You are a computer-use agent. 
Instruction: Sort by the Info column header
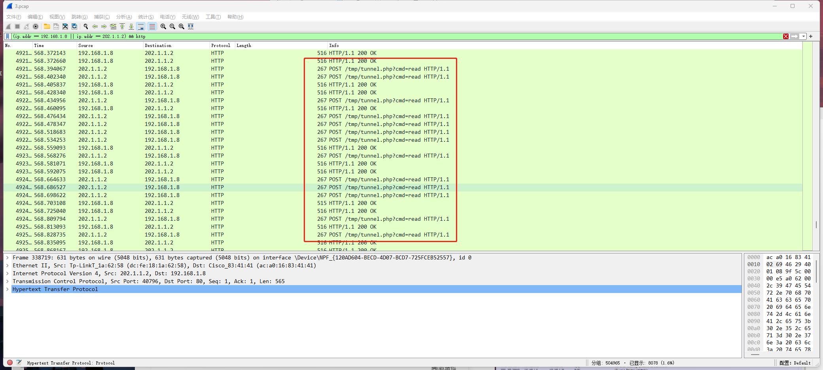point(565,45)
